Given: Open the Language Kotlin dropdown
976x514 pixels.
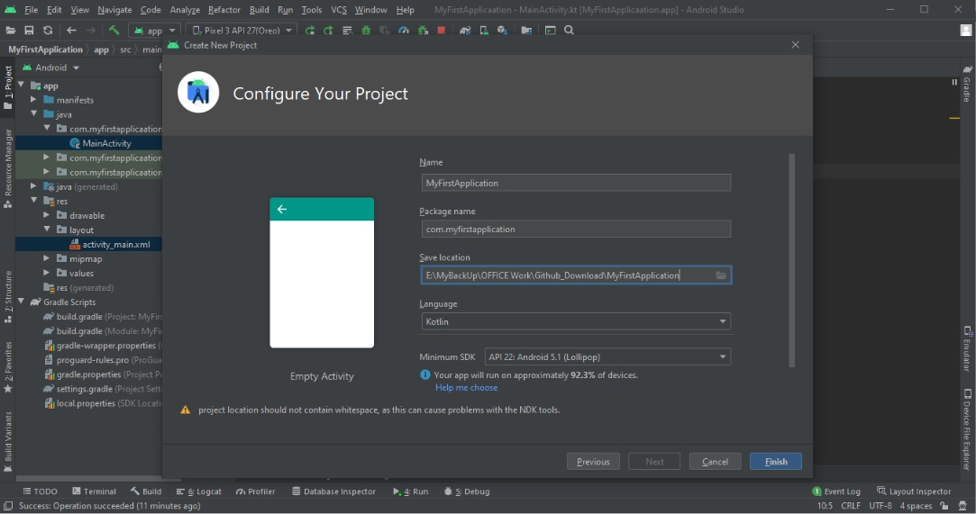Looking at the screenshot, I should (576, 321).
